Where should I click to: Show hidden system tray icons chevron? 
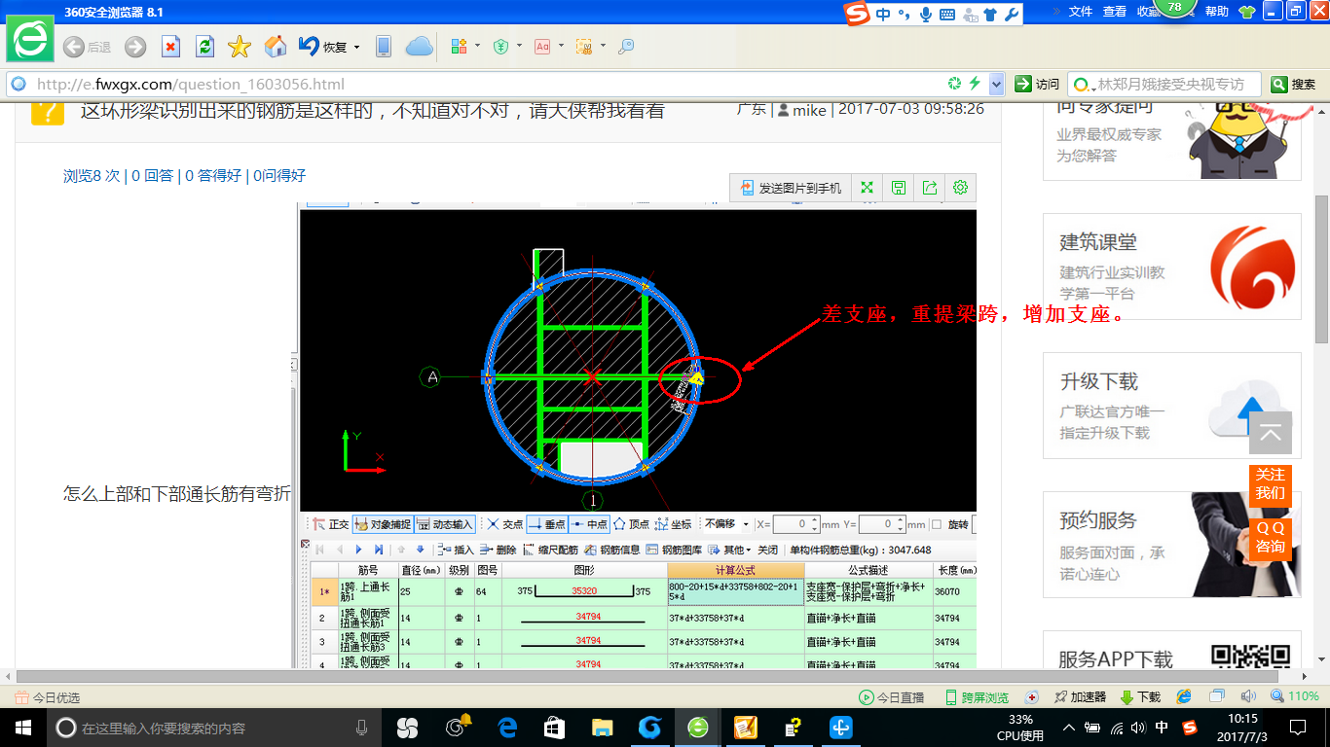pyautogui.click(x=1069, y=728)
